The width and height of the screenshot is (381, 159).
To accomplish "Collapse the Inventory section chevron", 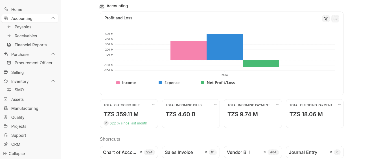I will 53,81.
